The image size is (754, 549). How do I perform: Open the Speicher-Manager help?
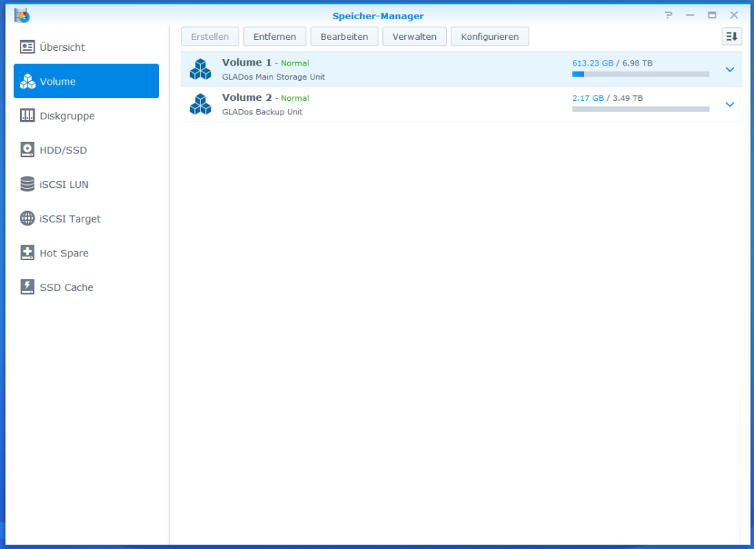click(668, 15)
